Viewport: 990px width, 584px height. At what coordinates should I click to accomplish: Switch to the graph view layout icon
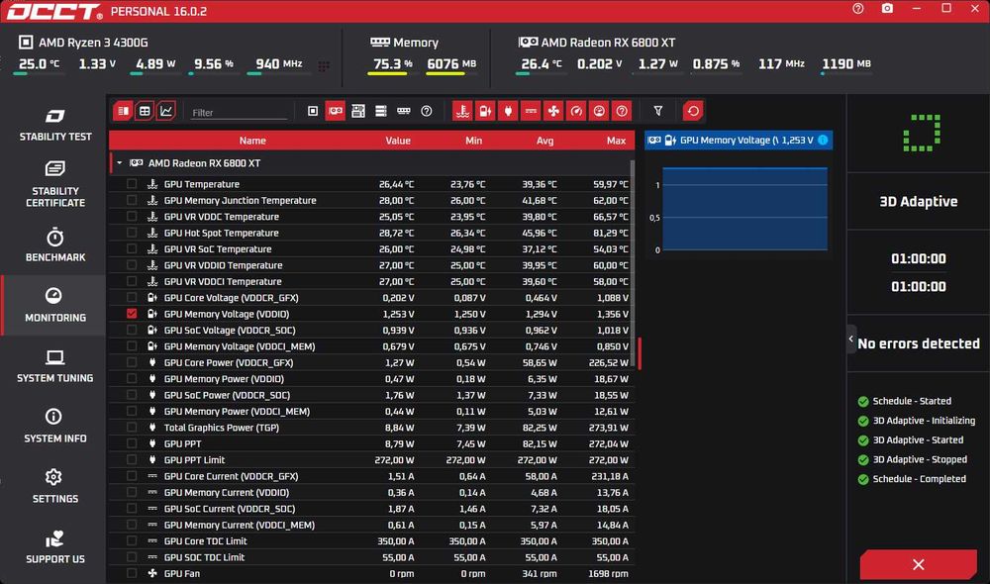(x=166, y=111)
